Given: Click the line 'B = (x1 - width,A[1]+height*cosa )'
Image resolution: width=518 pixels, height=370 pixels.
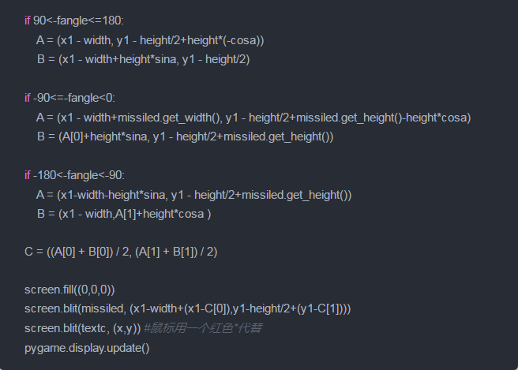Looking at the screenshot, I should [x=123, y=214].
